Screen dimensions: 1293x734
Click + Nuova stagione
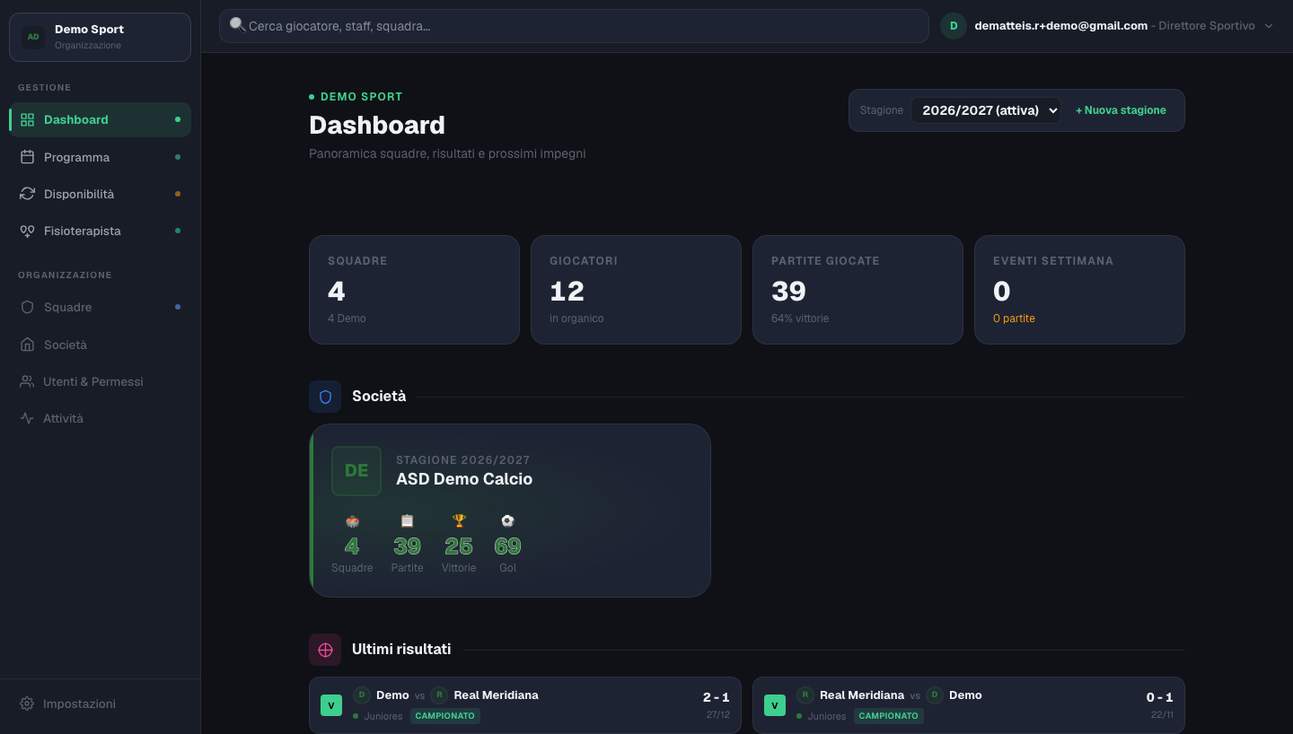click(1121, 110)
